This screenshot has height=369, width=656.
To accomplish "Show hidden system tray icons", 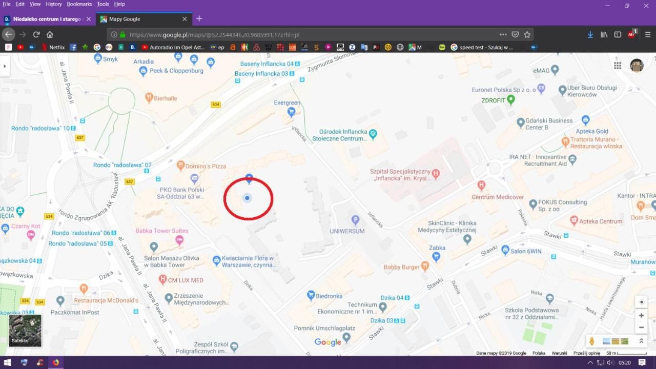I will pos(590,362).
